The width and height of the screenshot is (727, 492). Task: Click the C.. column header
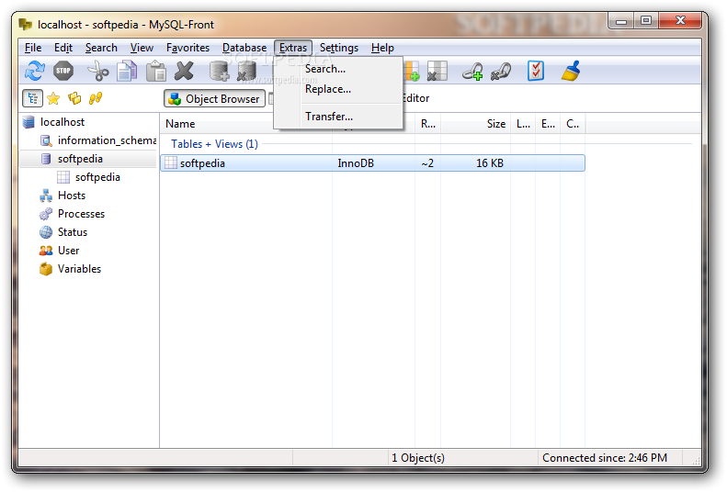573,124
